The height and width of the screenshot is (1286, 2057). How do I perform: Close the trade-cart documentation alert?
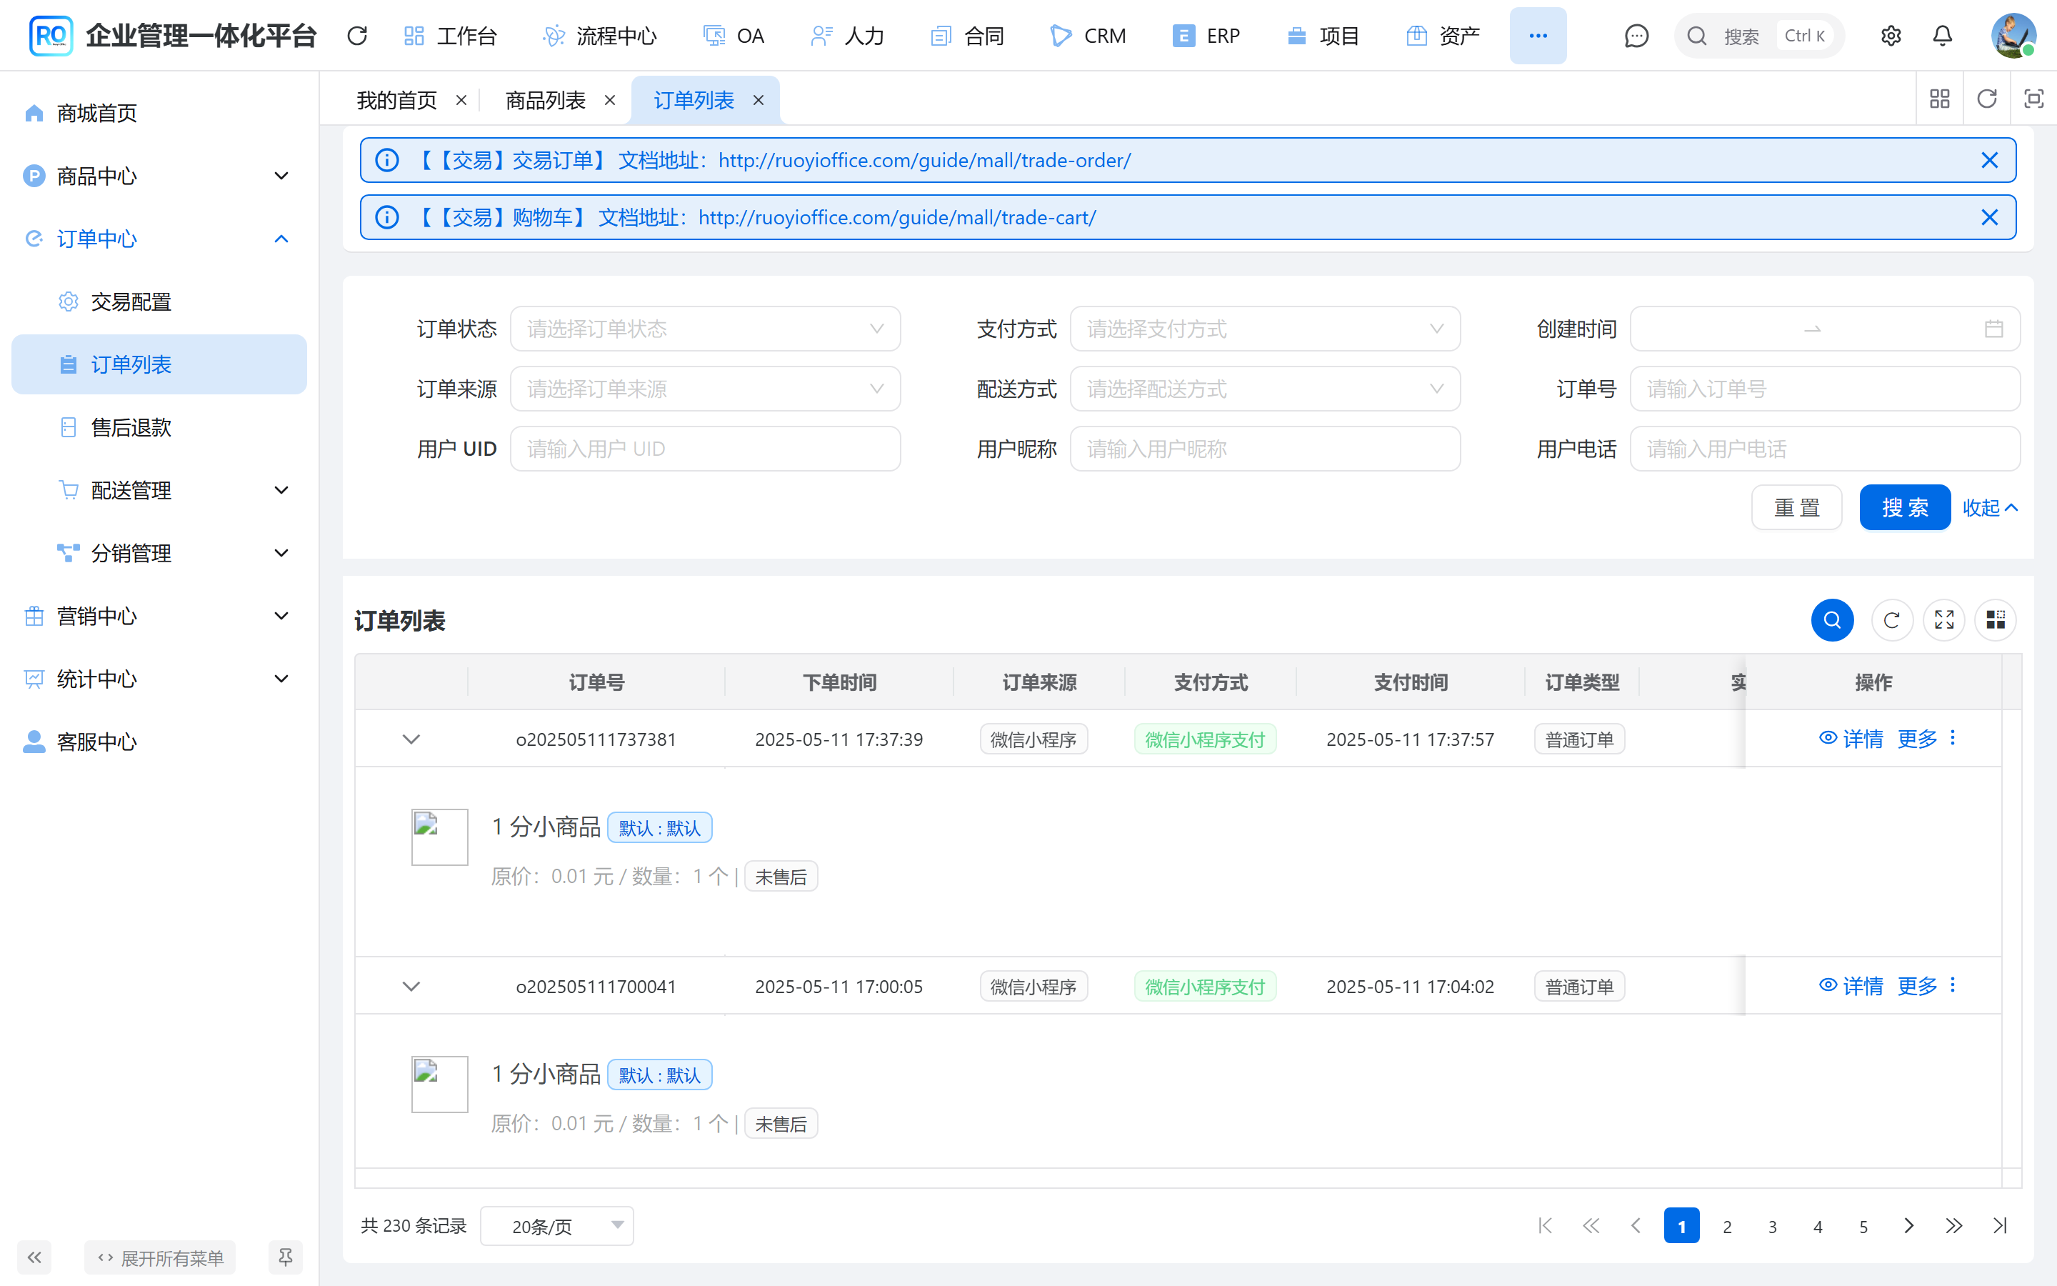click(1989, 217)
